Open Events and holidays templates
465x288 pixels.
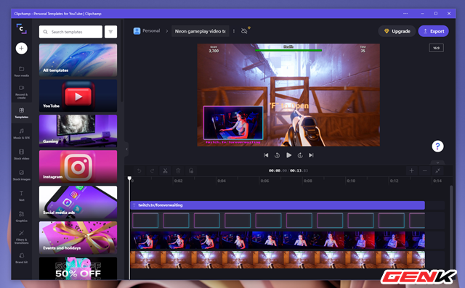[78, 237]
